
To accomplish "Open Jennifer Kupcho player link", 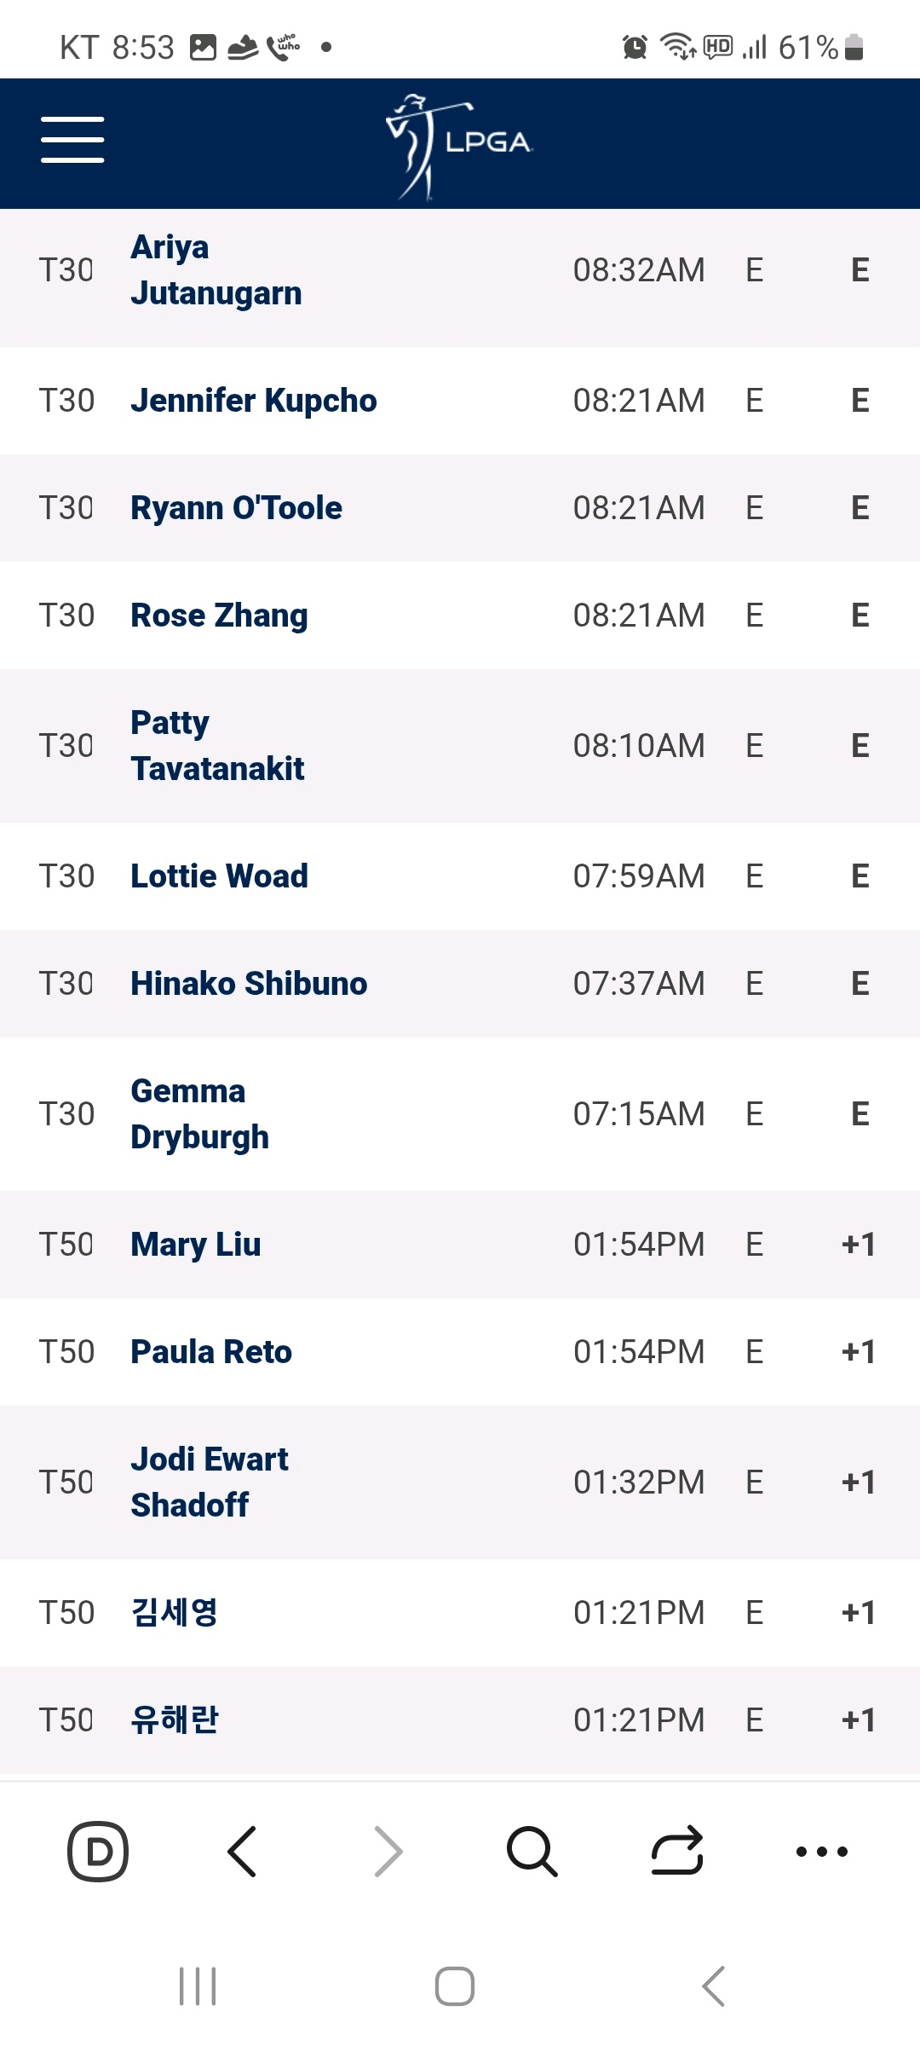I will tap(254, 401).
